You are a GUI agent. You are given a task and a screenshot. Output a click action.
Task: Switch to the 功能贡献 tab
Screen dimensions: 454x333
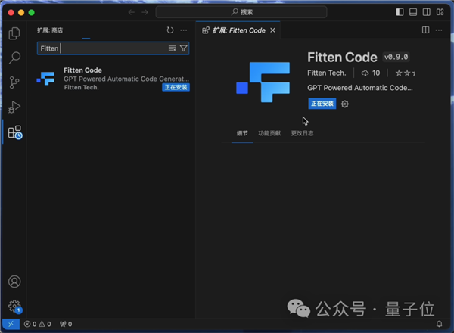(x=269, y=133)
